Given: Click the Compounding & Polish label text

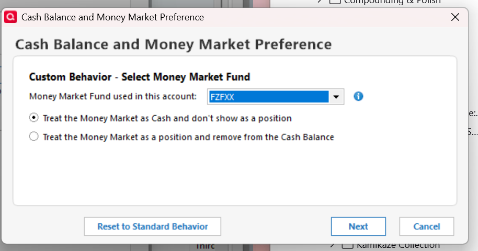Looking at the screenshot, I should point(392,2).
